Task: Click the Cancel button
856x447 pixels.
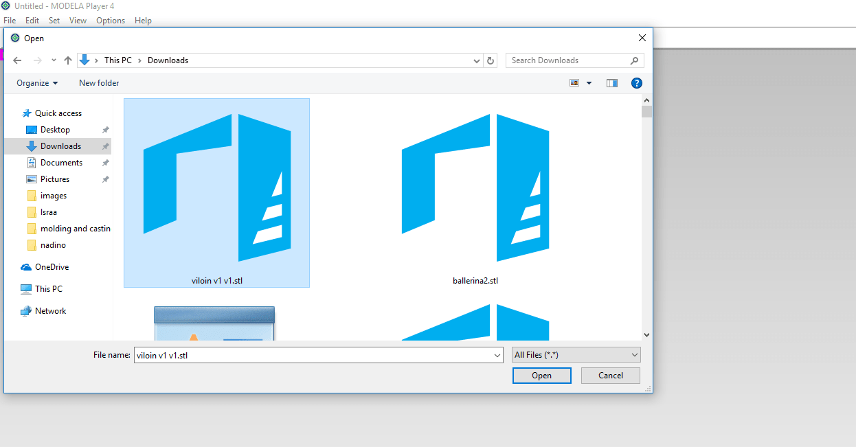Action: [x=611, y=376]
